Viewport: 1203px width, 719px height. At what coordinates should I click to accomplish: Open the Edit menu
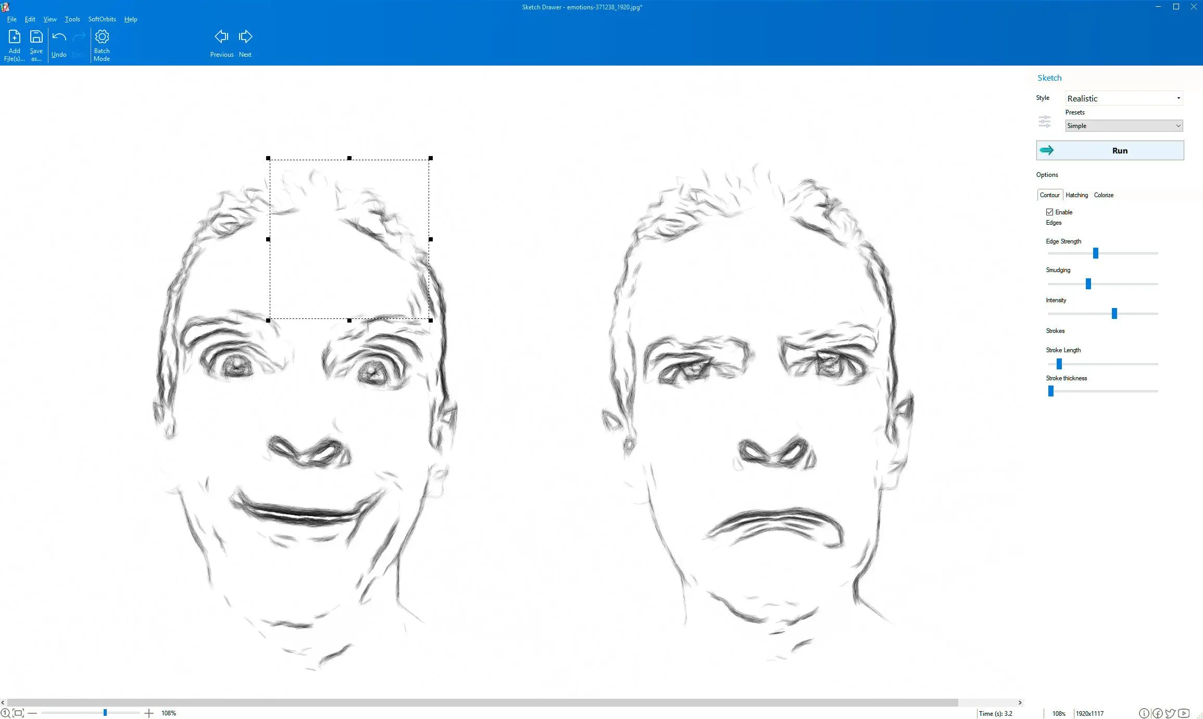pyautogui.click(x=30, y=18)
